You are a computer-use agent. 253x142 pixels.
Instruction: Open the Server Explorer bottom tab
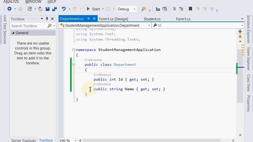pos(24,140)
